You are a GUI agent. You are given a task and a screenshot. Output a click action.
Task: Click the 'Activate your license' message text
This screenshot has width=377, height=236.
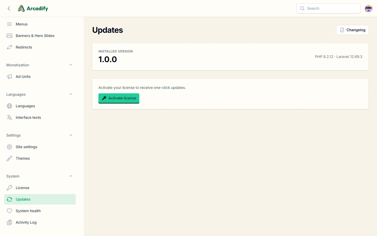pos(142,88)
